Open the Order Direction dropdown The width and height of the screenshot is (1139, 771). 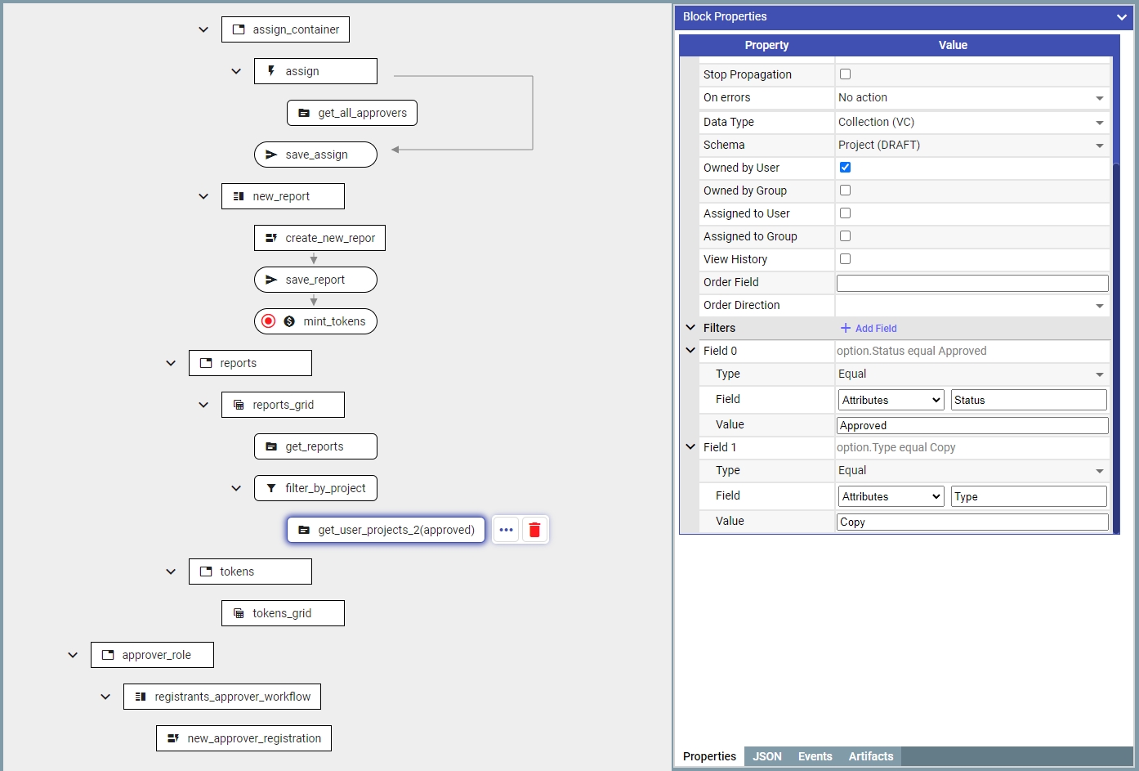click(x=971, y=306)
